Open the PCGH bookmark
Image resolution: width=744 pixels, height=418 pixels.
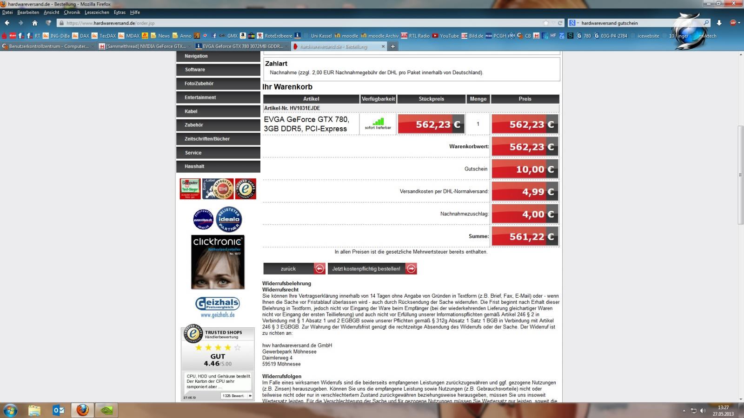click(x=496, y=36)
